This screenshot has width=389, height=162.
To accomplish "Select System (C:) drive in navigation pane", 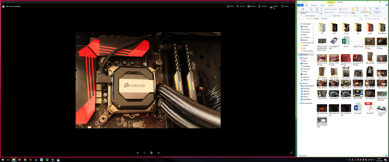I will click(306, 77).
